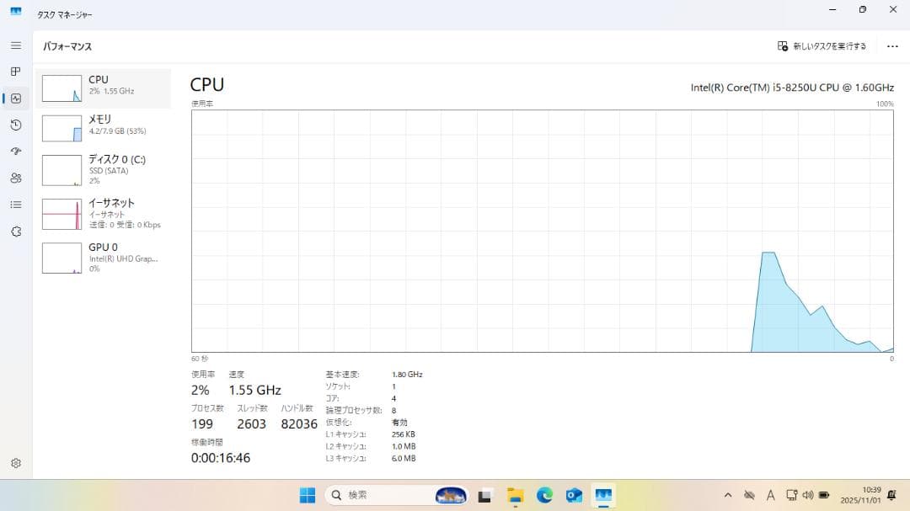Open the Processes view in the sidebar
The image size is (910, 511).
(x=15, y=72)
